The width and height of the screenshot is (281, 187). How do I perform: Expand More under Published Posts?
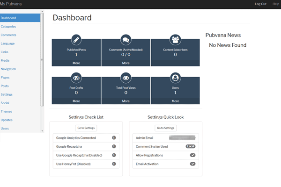point(76,63)
